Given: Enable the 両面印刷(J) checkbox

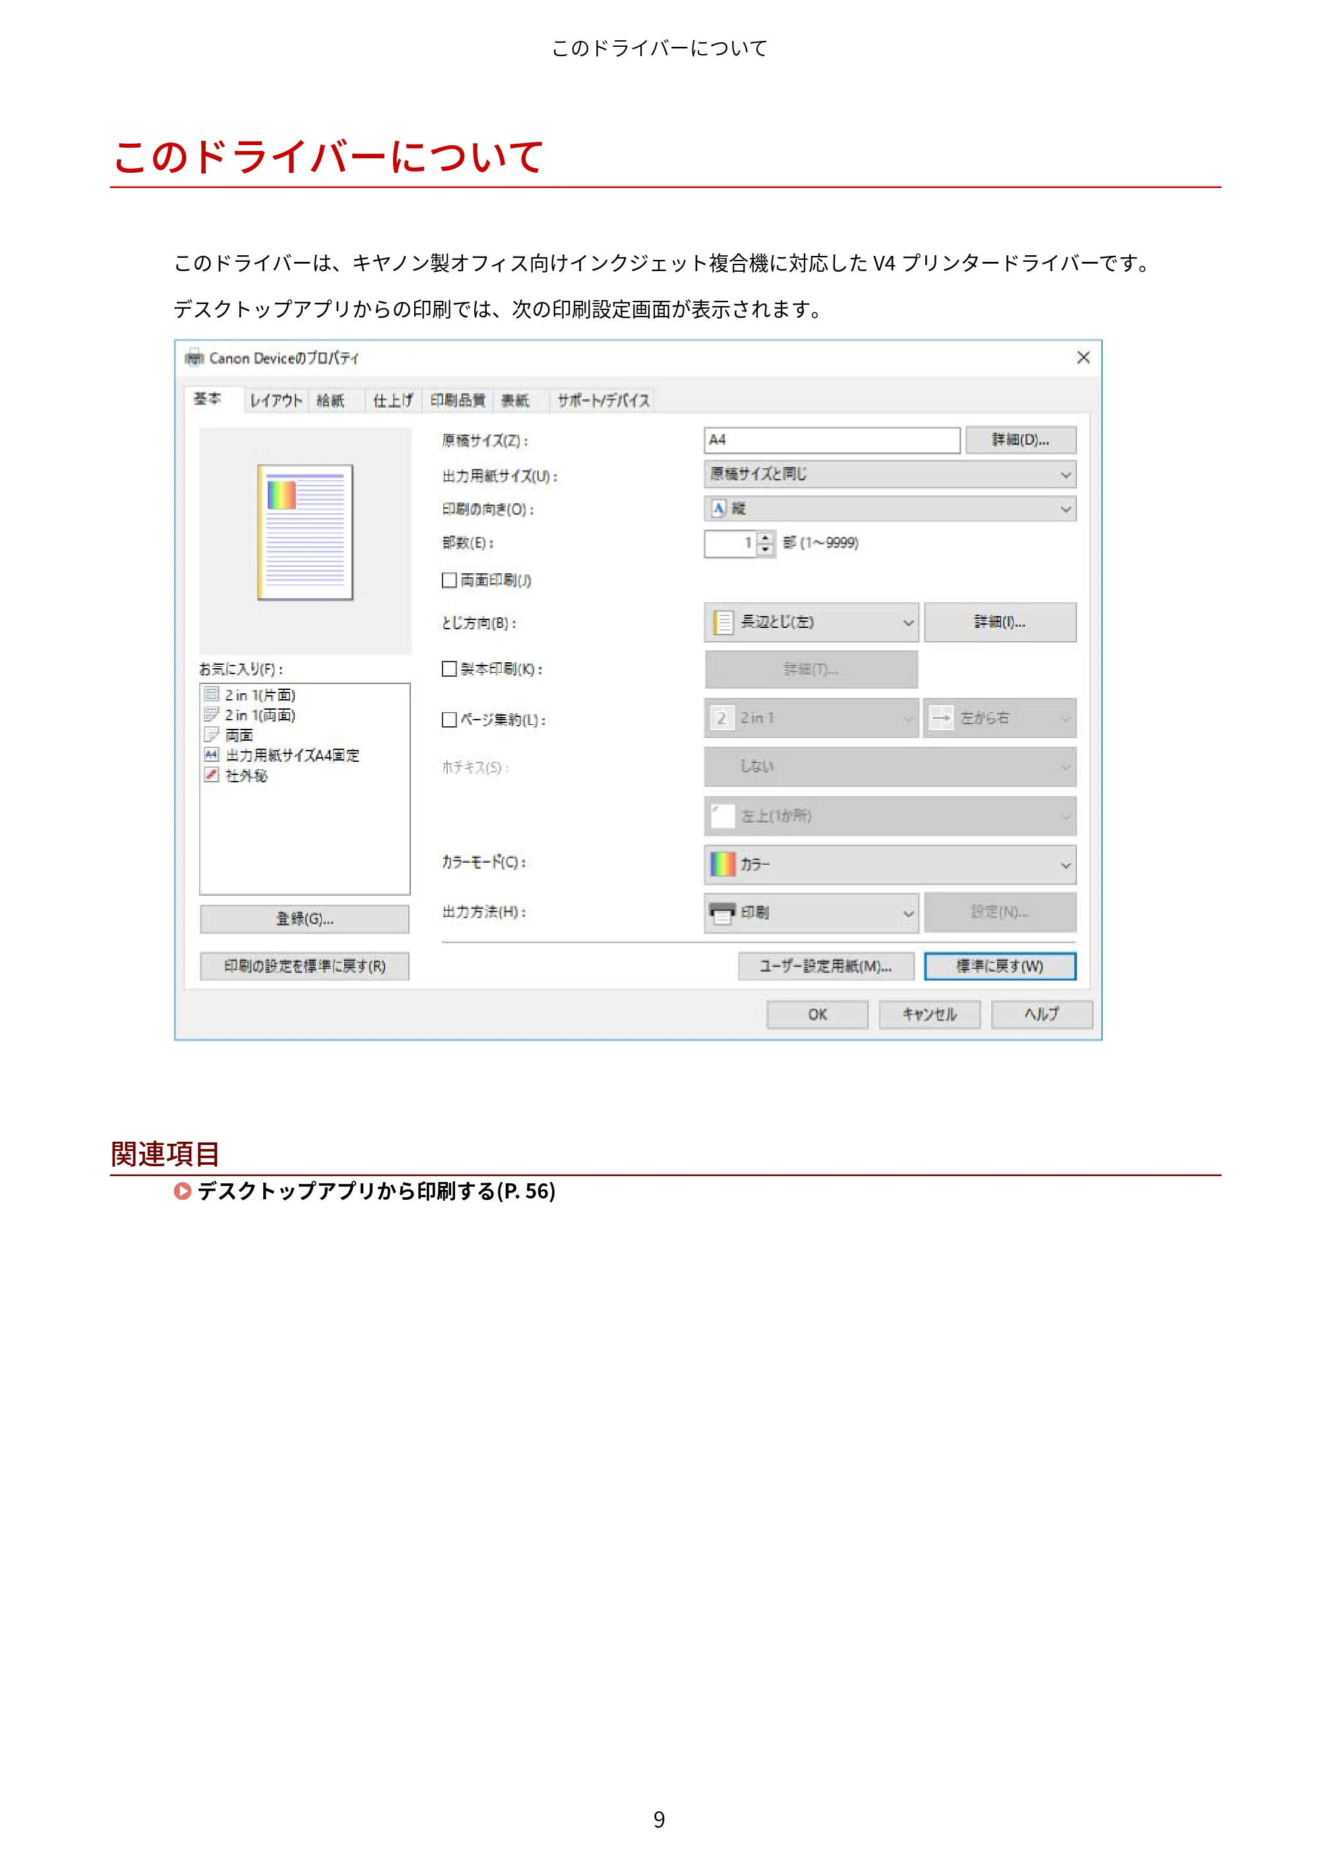Looking at the screenshot, I should (449, 580).
